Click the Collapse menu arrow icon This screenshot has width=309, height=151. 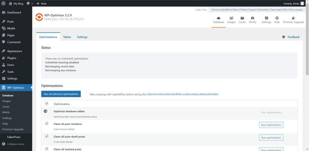[4, 144]
